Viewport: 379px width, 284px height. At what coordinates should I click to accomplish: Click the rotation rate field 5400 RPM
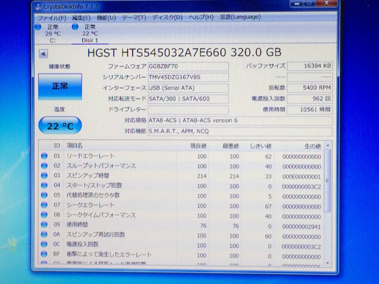click(310, 88)
